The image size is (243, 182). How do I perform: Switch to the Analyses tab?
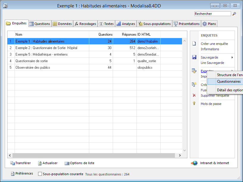click(126, 24)
